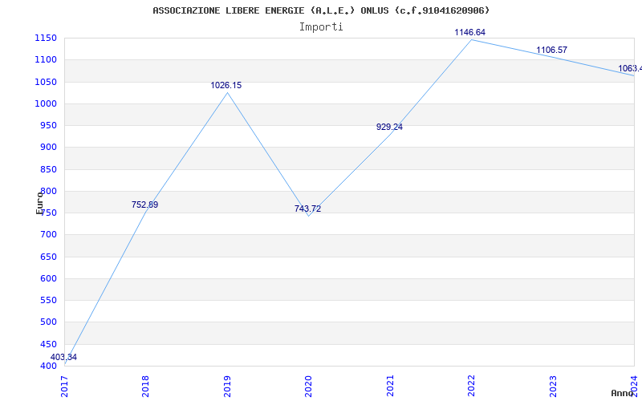Click y-axis value 900
The height and width of the screenshot is (401, 642).
pos(48,148)
